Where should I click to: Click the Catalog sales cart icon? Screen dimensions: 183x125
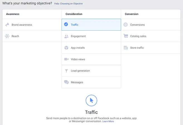126,36
